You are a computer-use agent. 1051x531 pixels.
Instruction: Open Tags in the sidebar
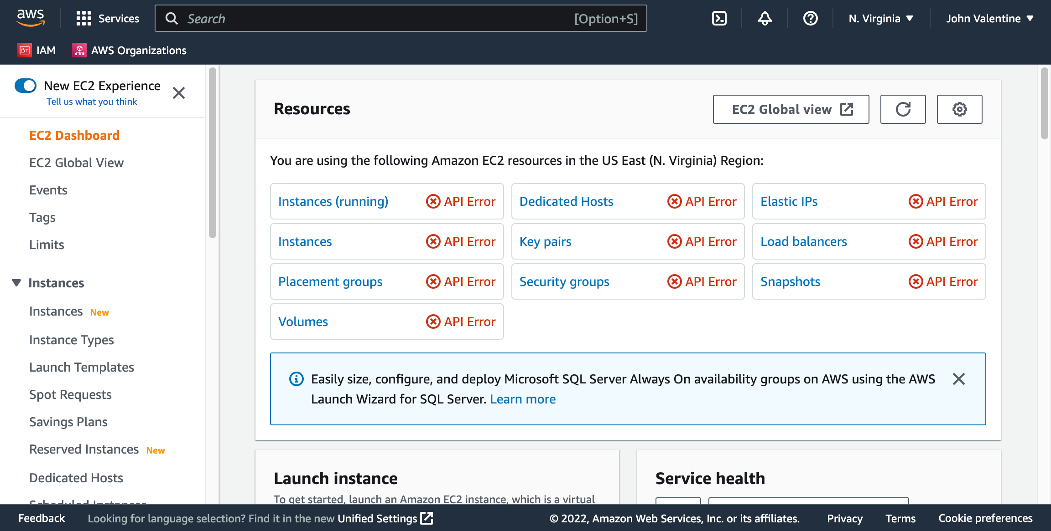click(42, 217)
